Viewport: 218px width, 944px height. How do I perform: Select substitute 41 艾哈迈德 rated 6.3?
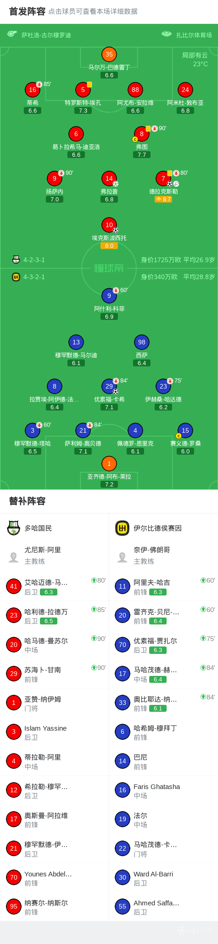(x=54, y=586)
